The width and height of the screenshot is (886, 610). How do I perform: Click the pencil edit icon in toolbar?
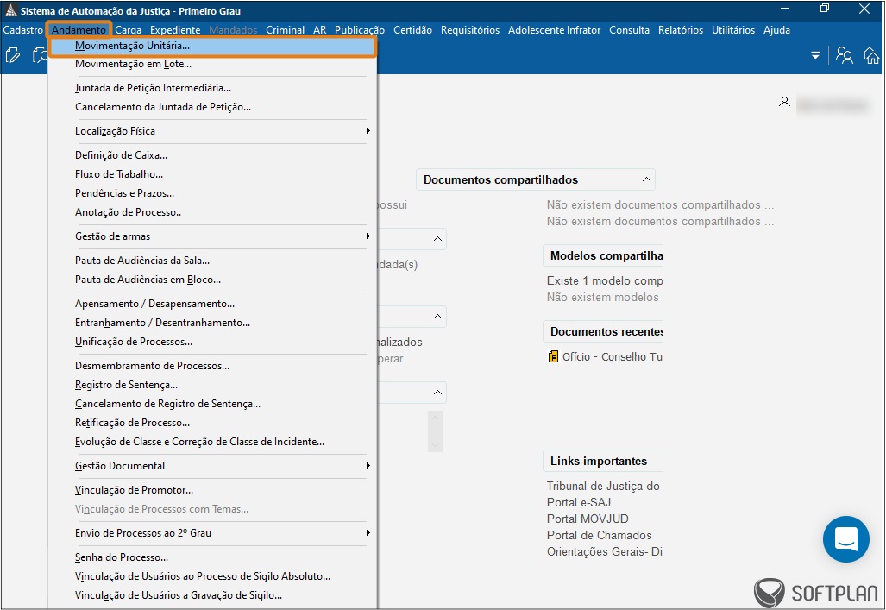pyautogui.click(x=13, y=56)
